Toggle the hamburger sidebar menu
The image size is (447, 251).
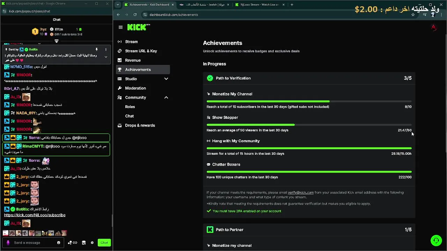[120, 27]
